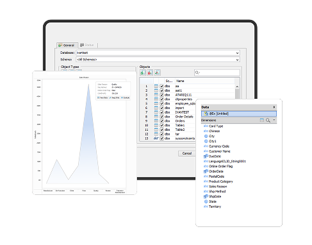Select the Ship Method dimension

[217, 191]
